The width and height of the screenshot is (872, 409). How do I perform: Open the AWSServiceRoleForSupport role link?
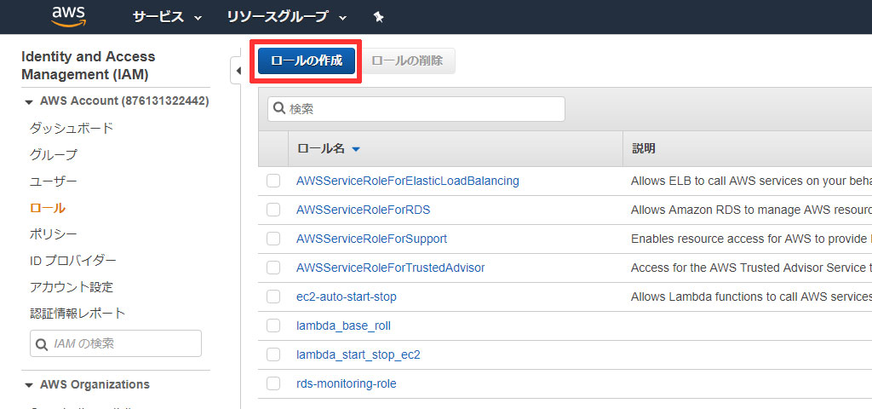pos(371,239)
